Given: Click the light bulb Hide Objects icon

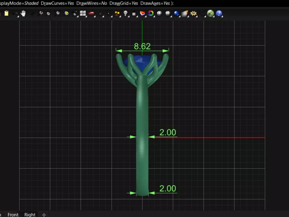Looking at the screenshot, I should pyautogui.click(x=125, y=13).
